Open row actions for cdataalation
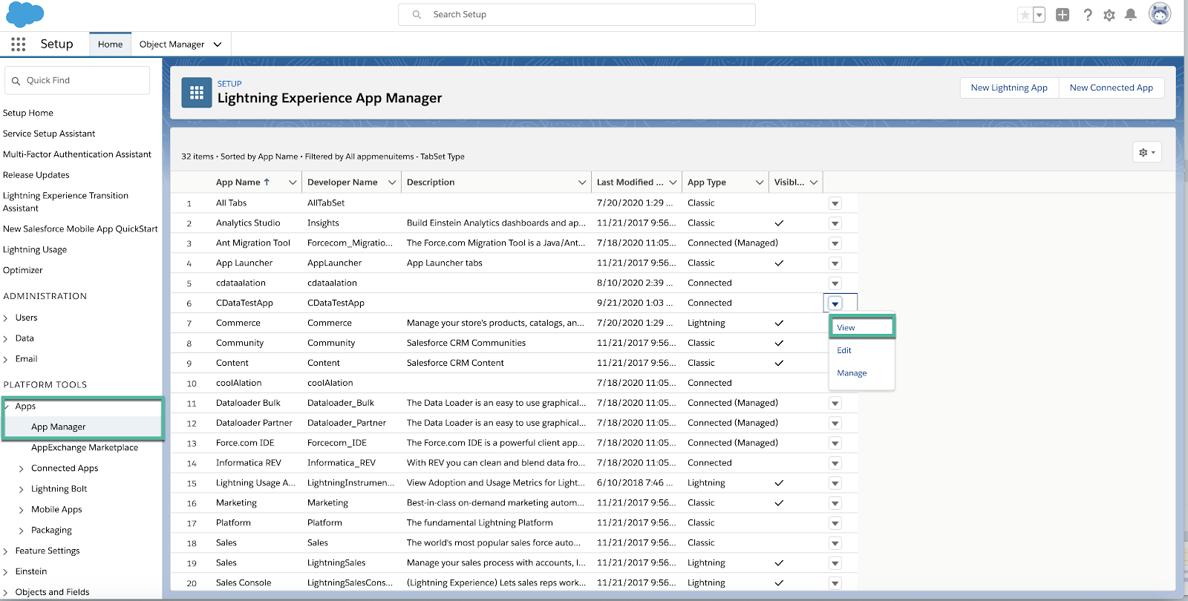The width and height of the screenshot is (1188, 601). pyautogui.click(x=835, y=283)
